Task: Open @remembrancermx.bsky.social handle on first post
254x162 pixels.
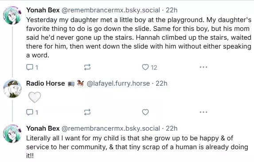Action: pos(111,10)
